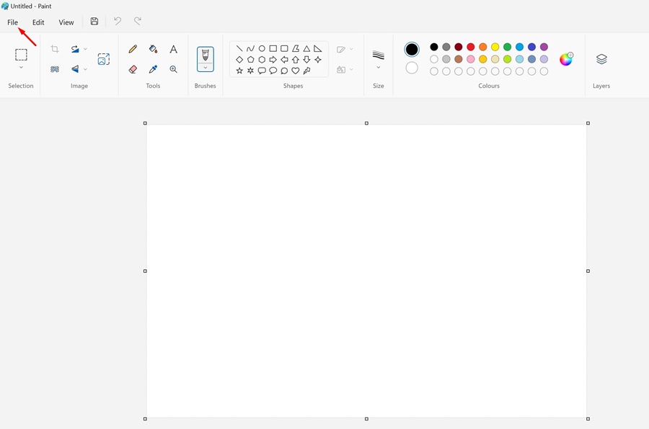Toggle the rectangular Selection tool
649x429 pixels.
point(21,55)
